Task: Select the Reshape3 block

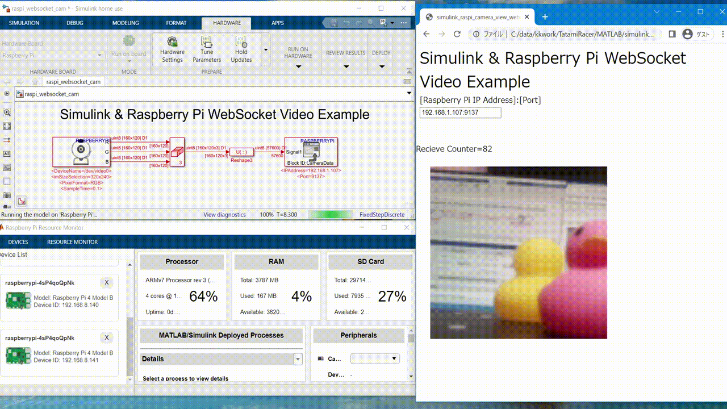Action: pos(241,152)
